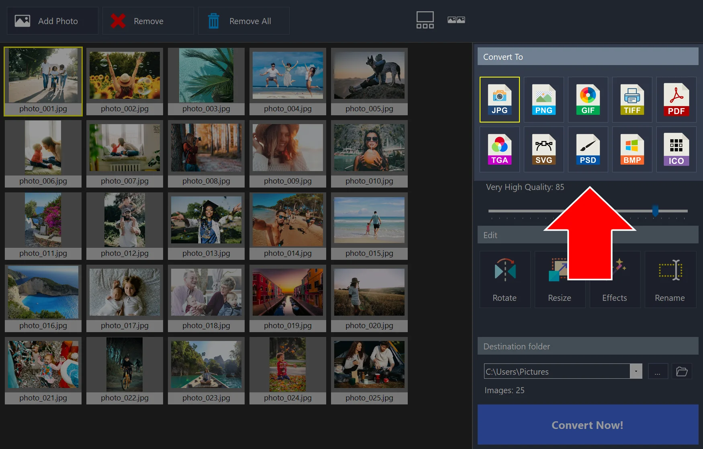Select the coastline photo_016.jpg
This screenshot has height=449, width=703.
tap(43, 298)
